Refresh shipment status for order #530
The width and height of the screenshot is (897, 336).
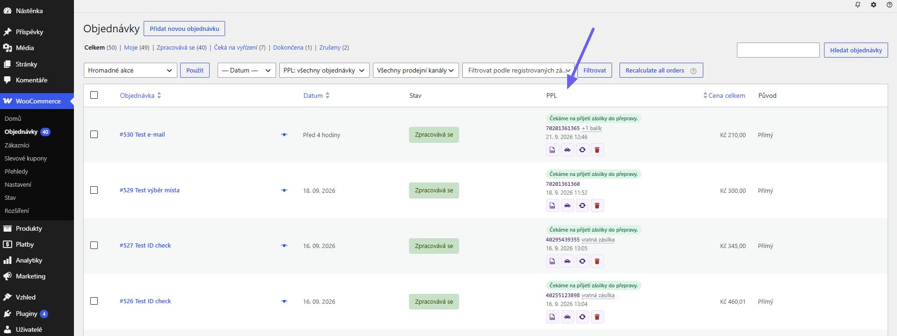[582, 150]
